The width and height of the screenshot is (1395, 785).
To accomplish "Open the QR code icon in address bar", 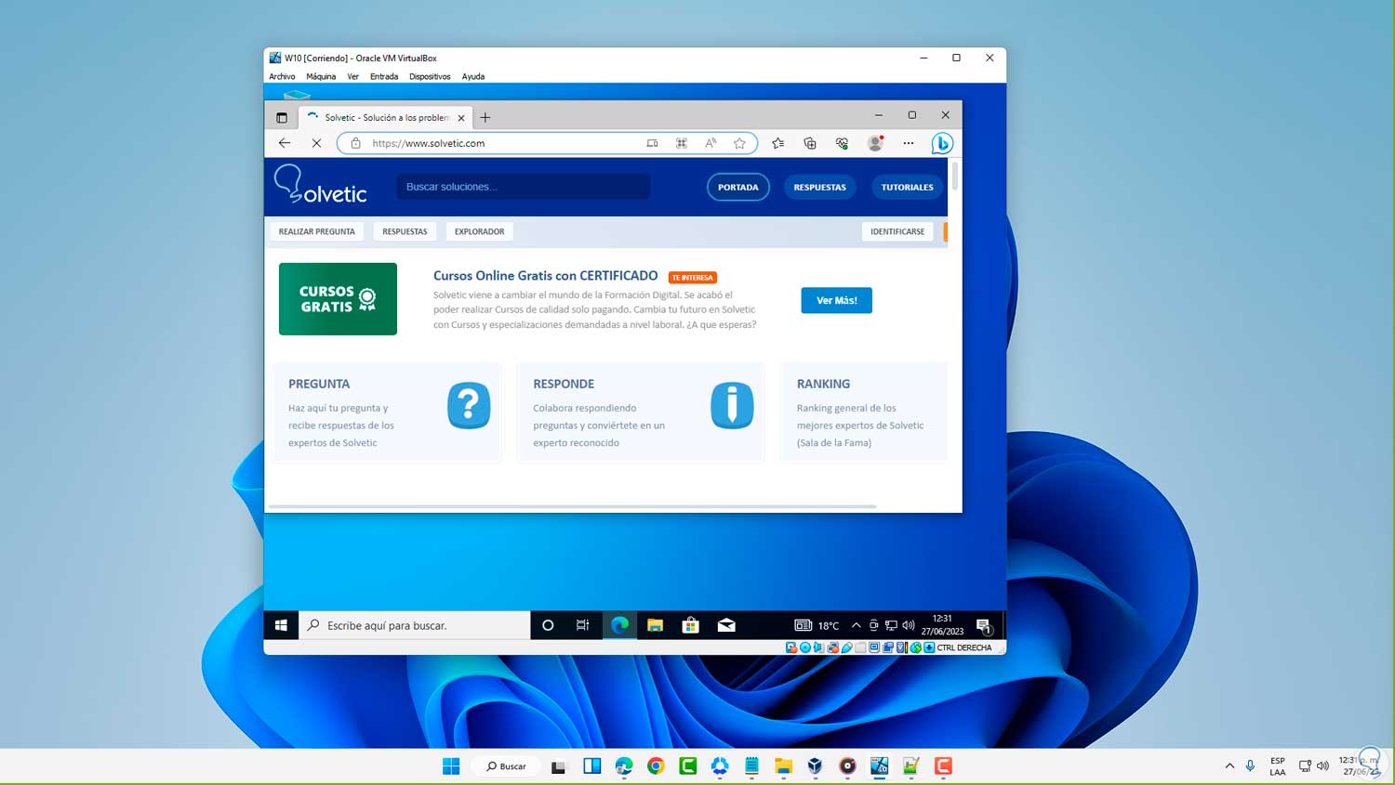I will click(682, 143).
